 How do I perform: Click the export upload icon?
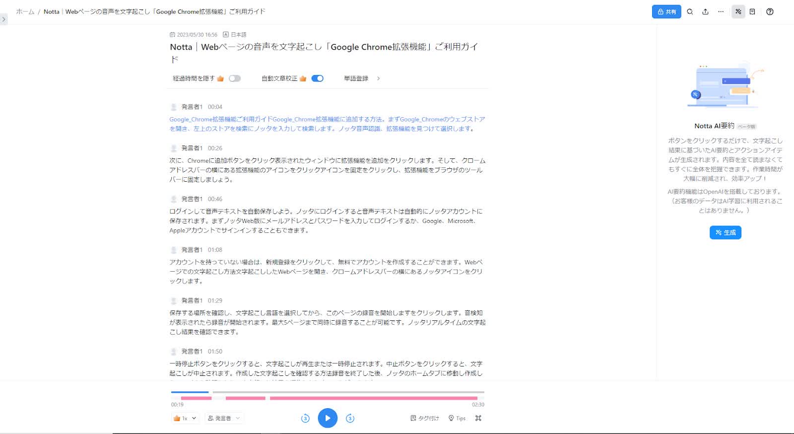705,12
